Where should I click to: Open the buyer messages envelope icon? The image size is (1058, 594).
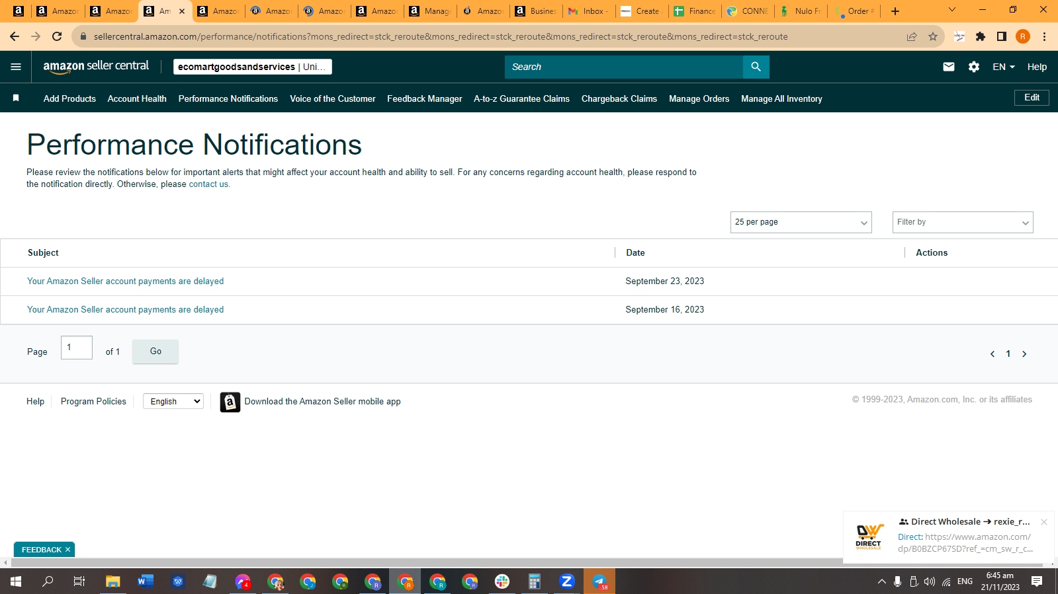(948, 67)
